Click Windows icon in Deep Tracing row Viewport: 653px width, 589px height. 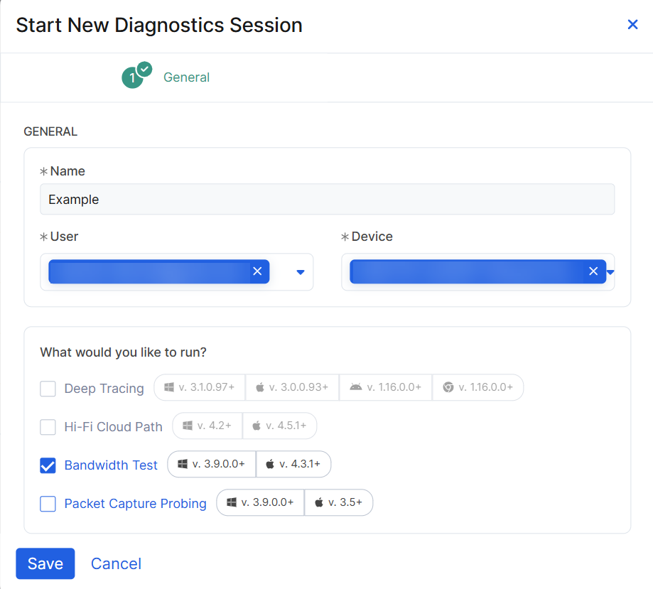click(x=169, y=387)
